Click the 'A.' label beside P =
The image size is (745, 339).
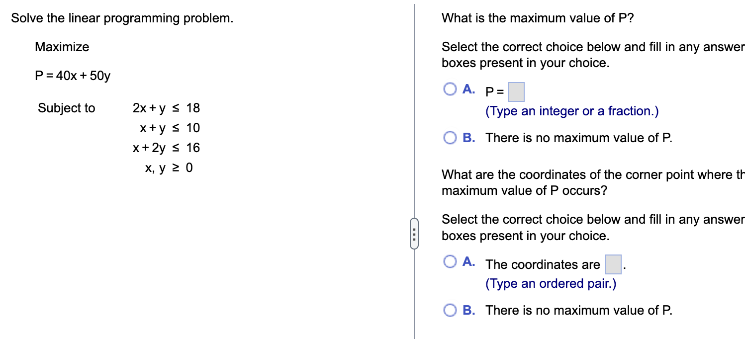point(468,89)
